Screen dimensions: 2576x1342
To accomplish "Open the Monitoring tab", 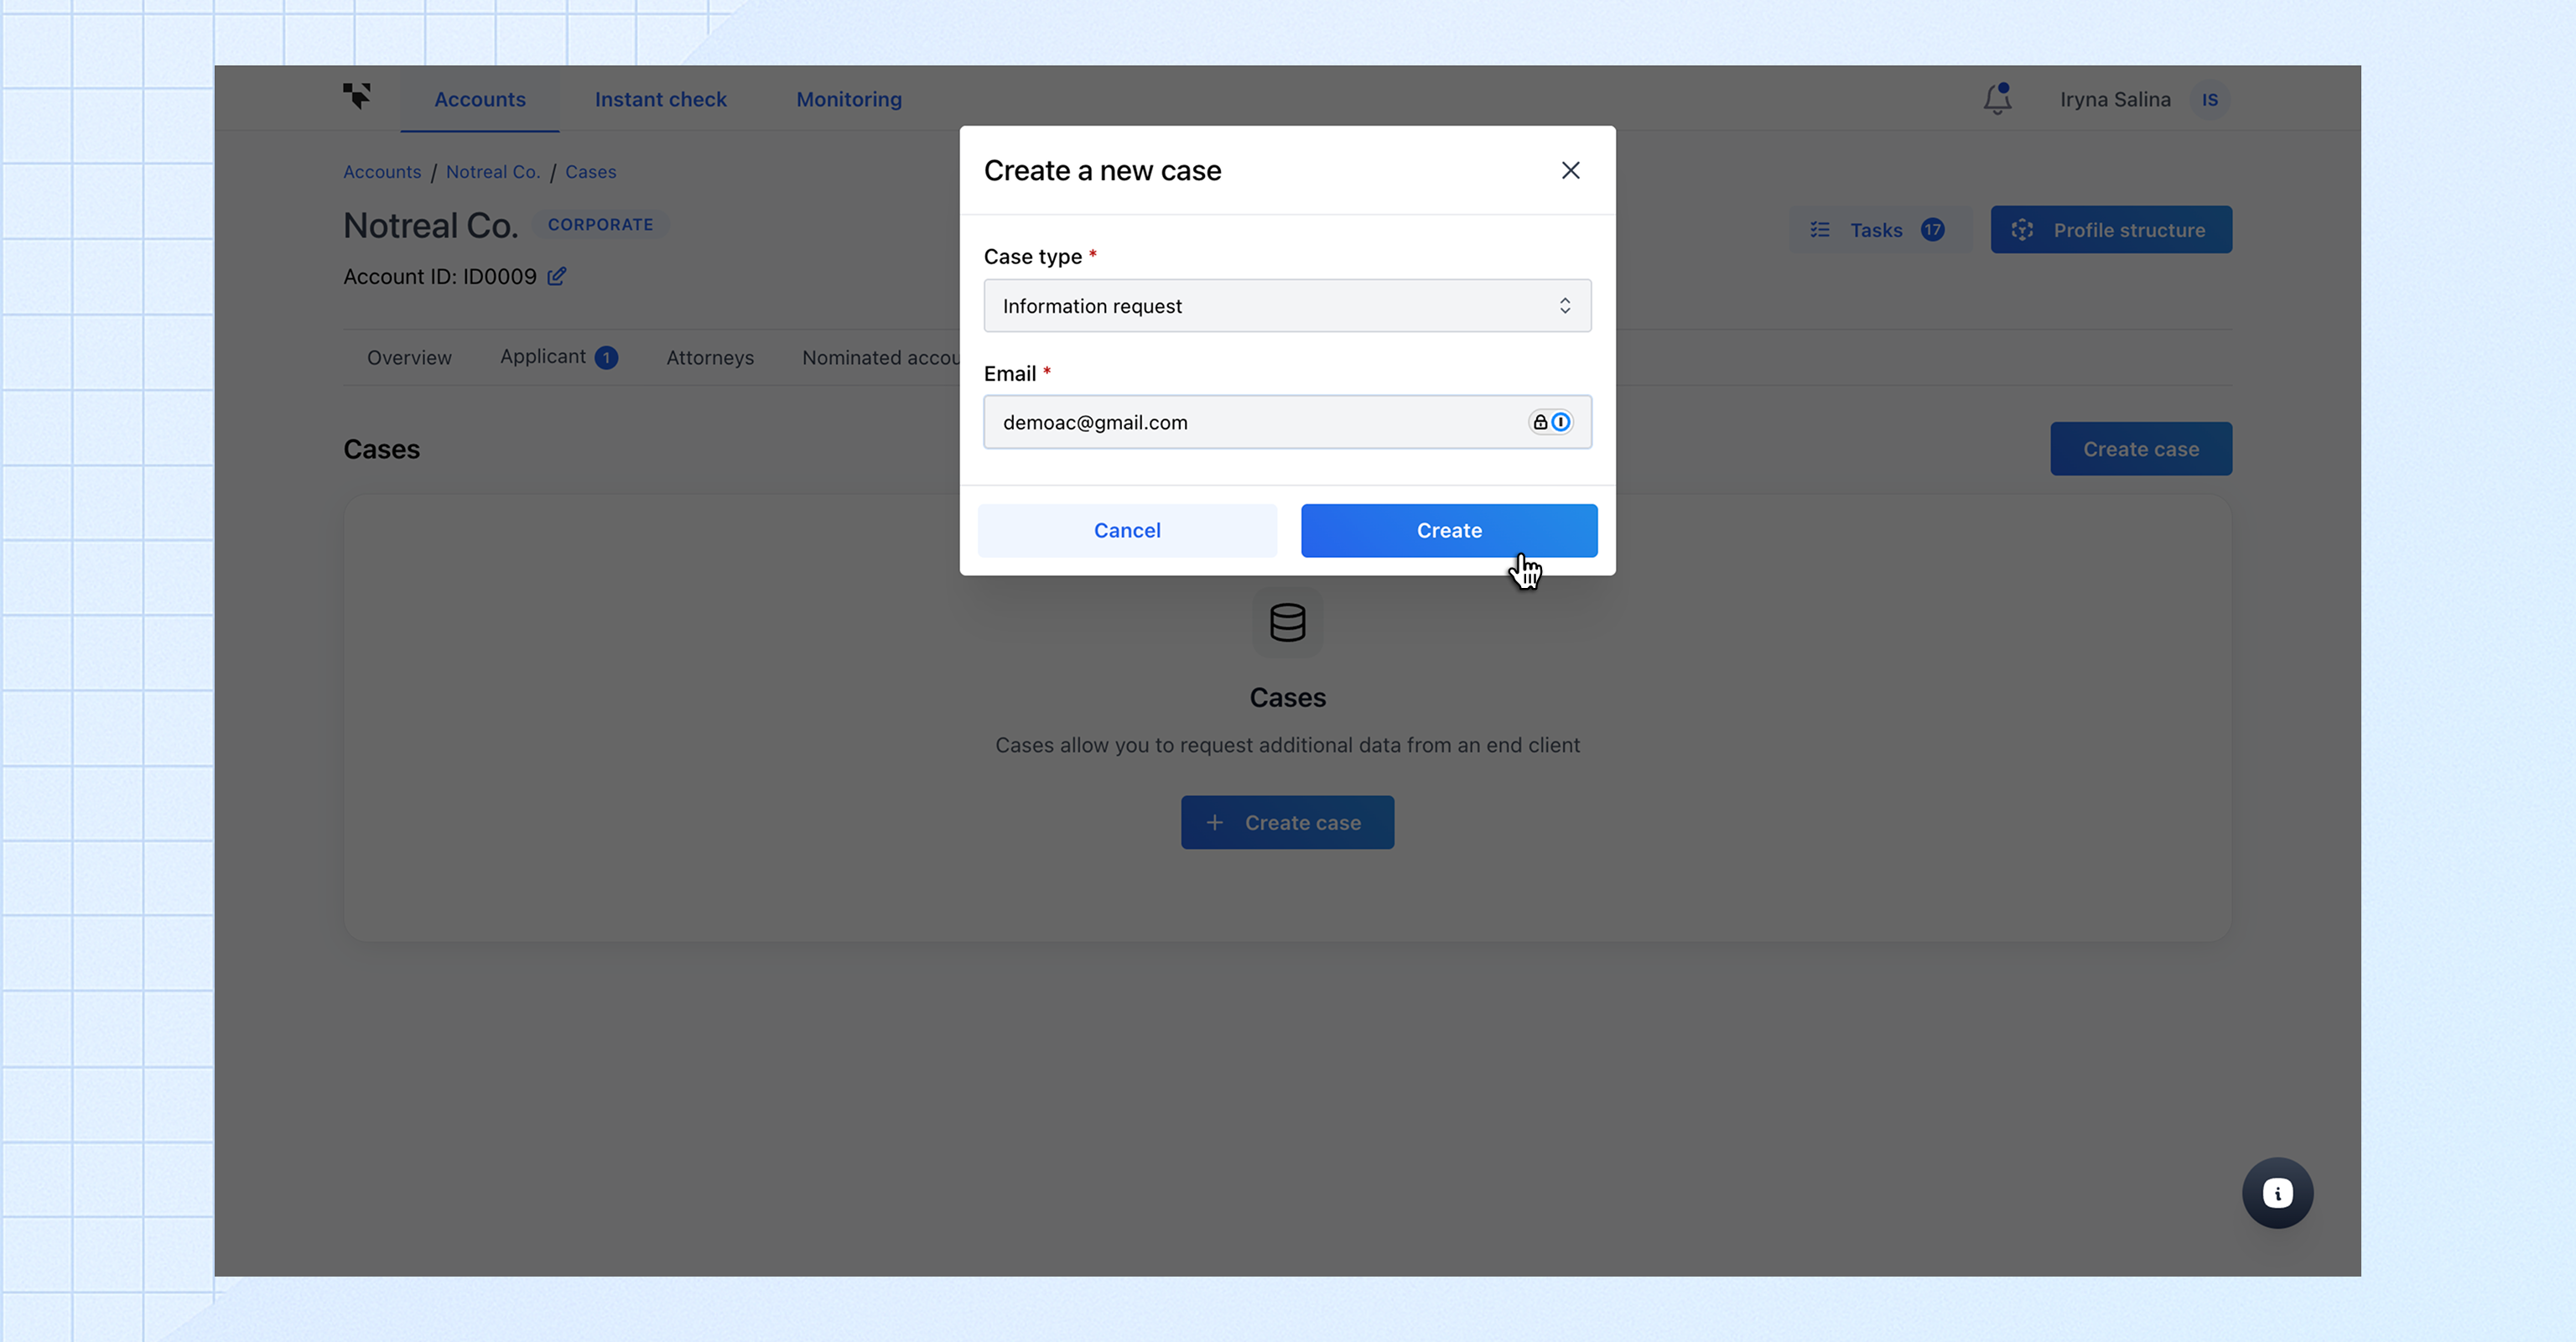I will [x=848, y=99].
